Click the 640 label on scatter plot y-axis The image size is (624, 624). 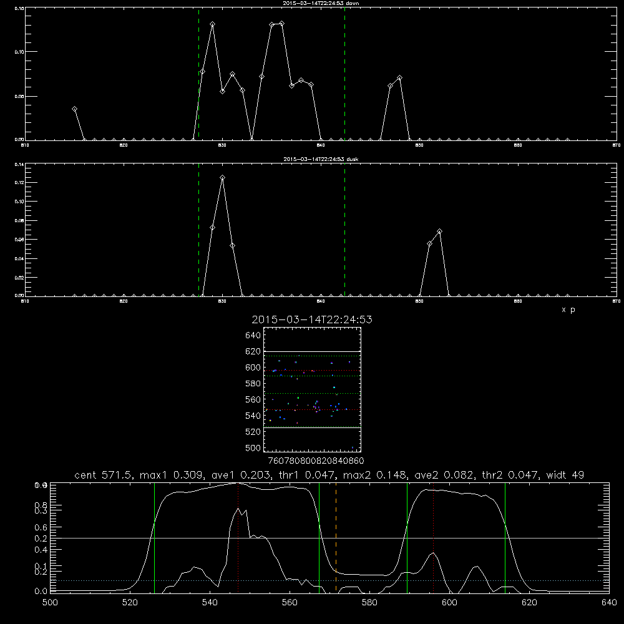coord(253,335)
